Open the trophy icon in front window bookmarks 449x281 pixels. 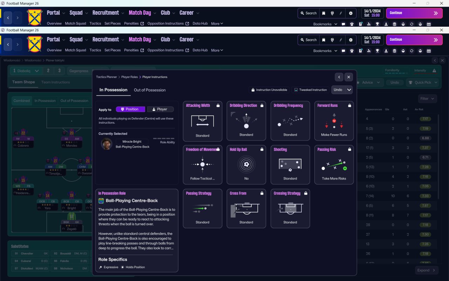377,51
